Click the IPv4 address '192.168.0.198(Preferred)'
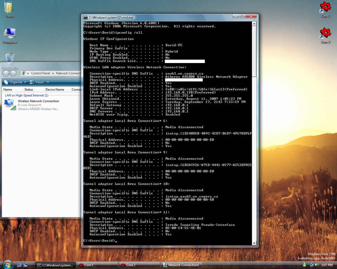The height and width of the screenshot is (269, 337). [x=191, y=92]
